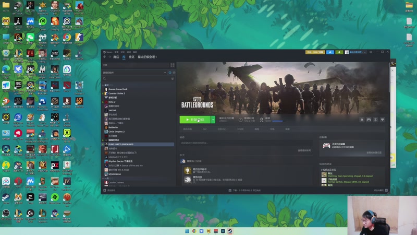This screenshot has width=417, height=235.
Task: Open the Windows Start button
Action: tap(187, 231)
